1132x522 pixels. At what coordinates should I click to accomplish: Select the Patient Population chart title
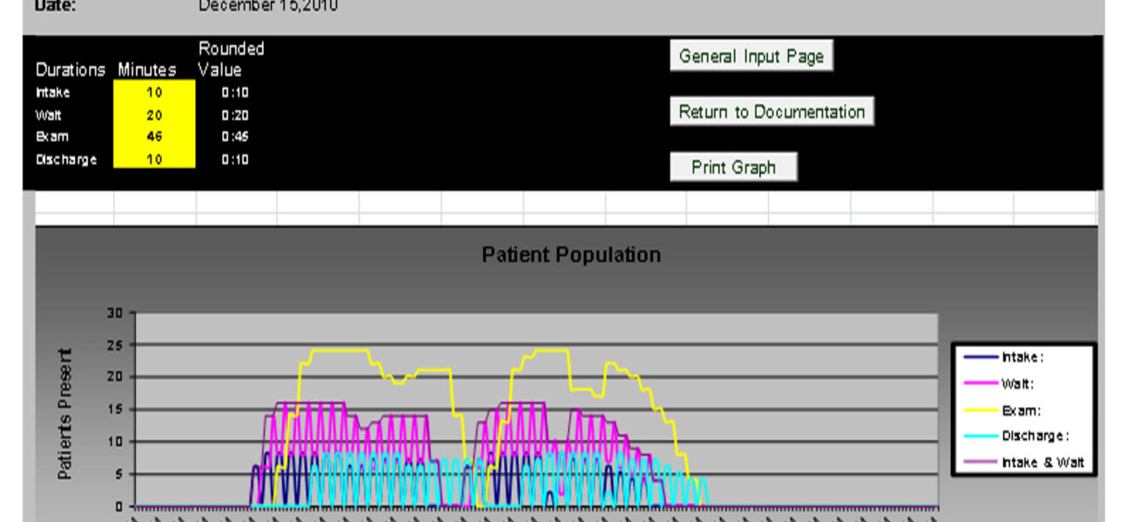[571, 255]
